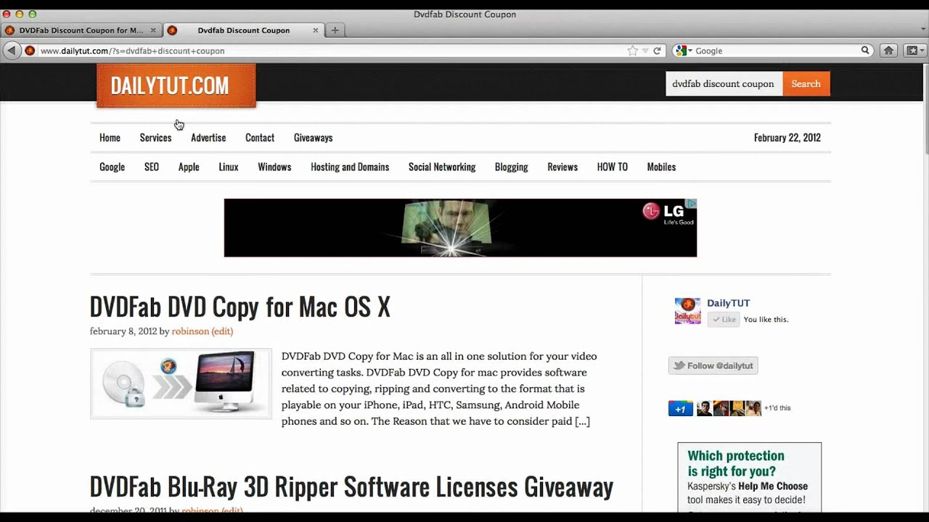Open the Contact menu item
929x522 pixels.
coord(260,138)
